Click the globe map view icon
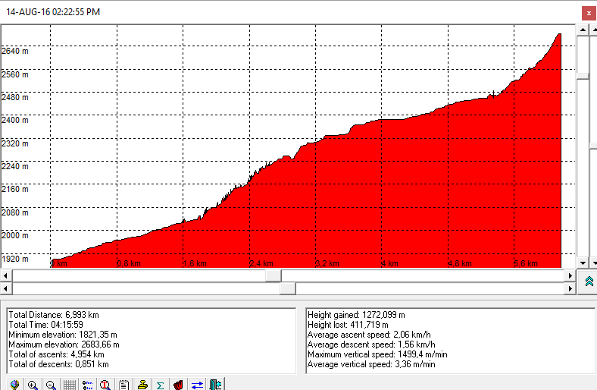The width and height of the screenshot is (597, 390). (14, 385)
